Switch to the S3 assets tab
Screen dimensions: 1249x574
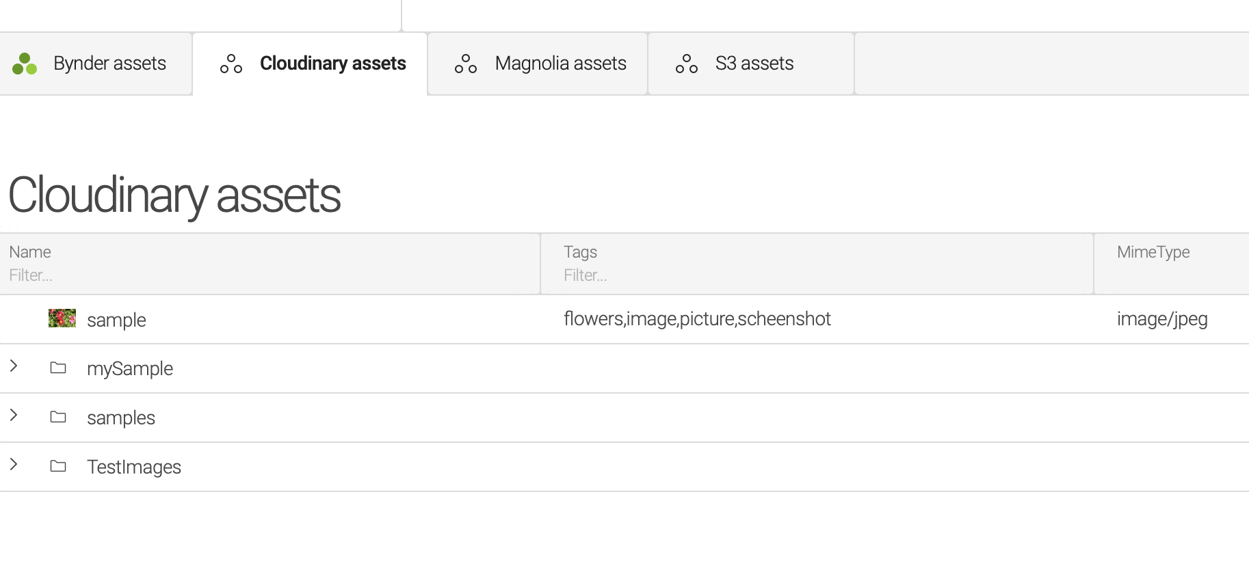(751, 64)
